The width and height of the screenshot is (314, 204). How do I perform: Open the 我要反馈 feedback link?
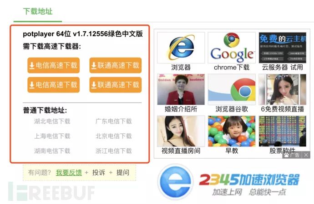click(x=69, y=172)
